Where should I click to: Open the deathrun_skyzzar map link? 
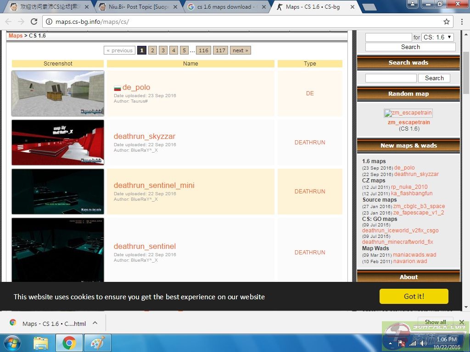(x=145, y=136)
